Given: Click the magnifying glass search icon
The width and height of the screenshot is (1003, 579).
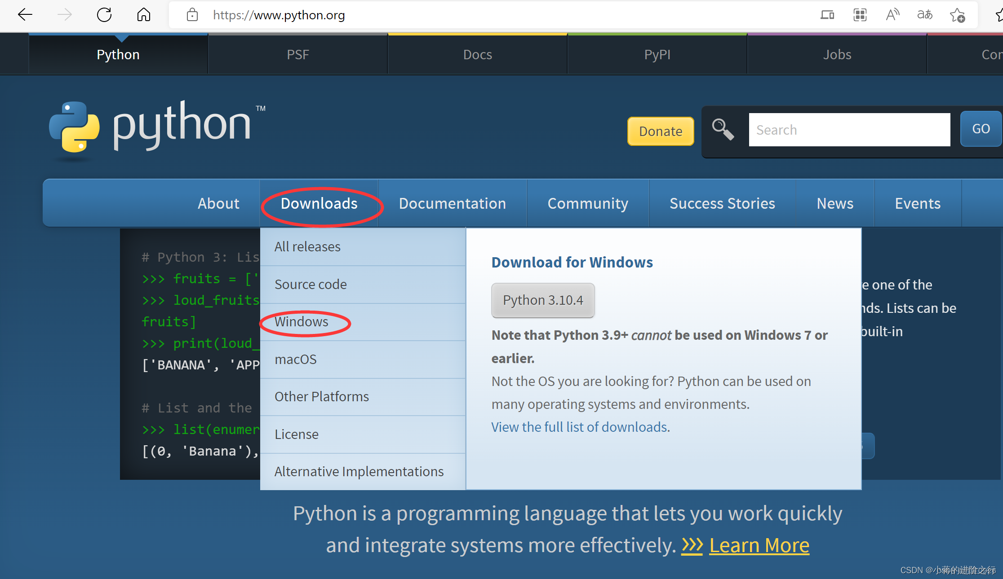Looking at the screenshot, I should [x=723, y=130].
